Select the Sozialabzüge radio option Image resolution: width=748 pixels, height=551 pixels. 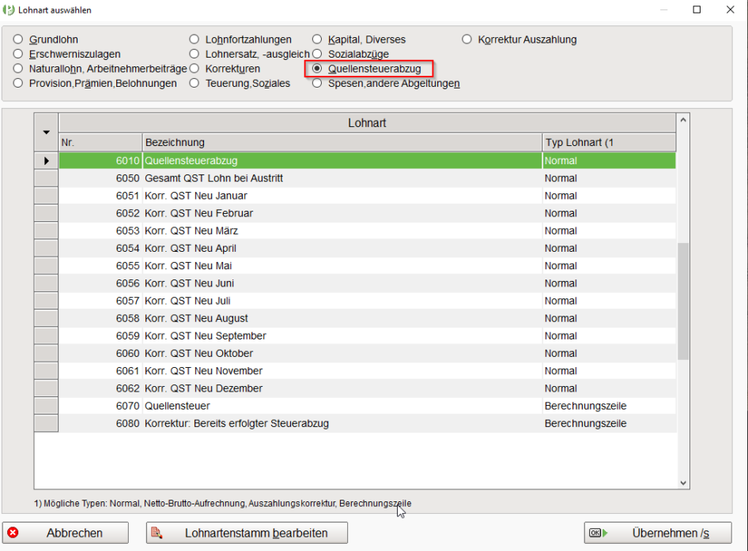pos(317,54)
